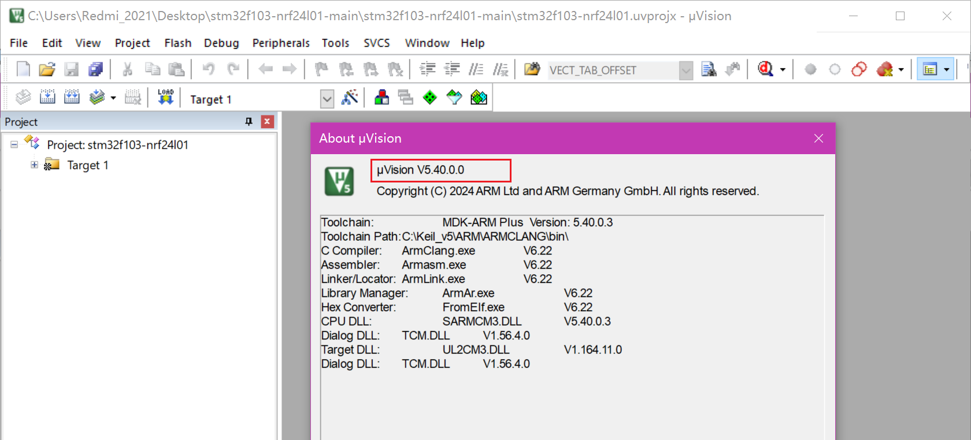The width and height of the screenshot is (971, 440).
Task: Cut selection using the scissors icon
Action: point(128,69)
